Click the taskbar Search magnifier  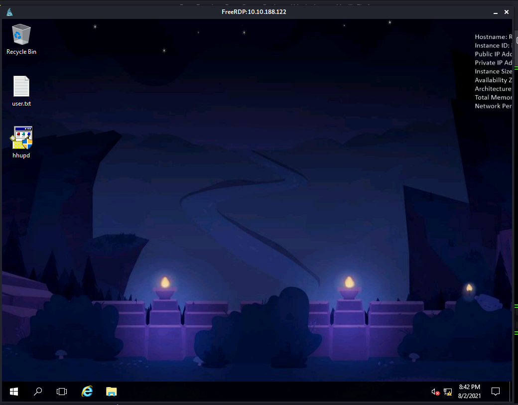pyautogui.click(x=38, y=392)
